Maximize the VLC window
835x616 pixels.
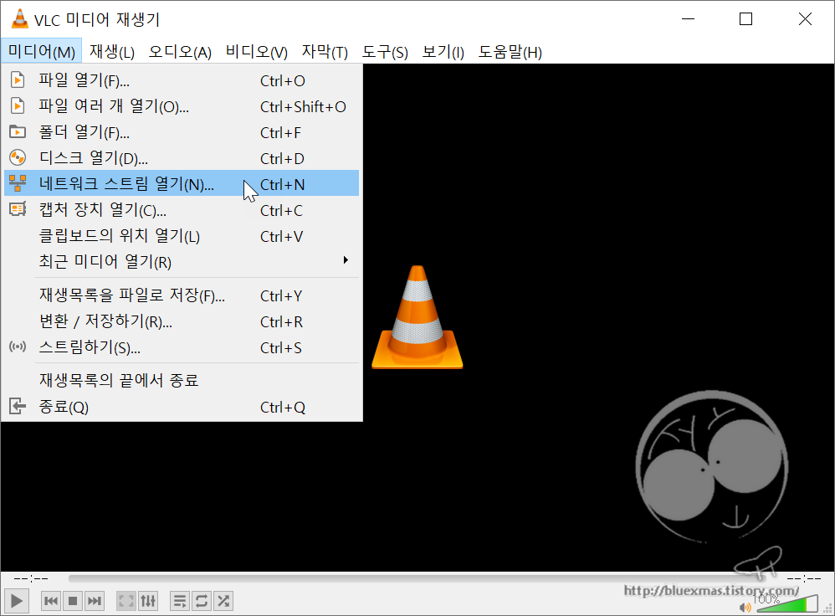[x=746, y=19]
